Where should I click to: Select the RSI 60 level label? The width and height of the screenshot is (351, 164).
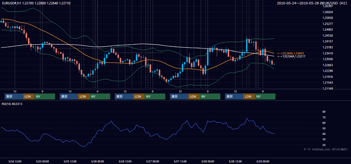(324, 123)
